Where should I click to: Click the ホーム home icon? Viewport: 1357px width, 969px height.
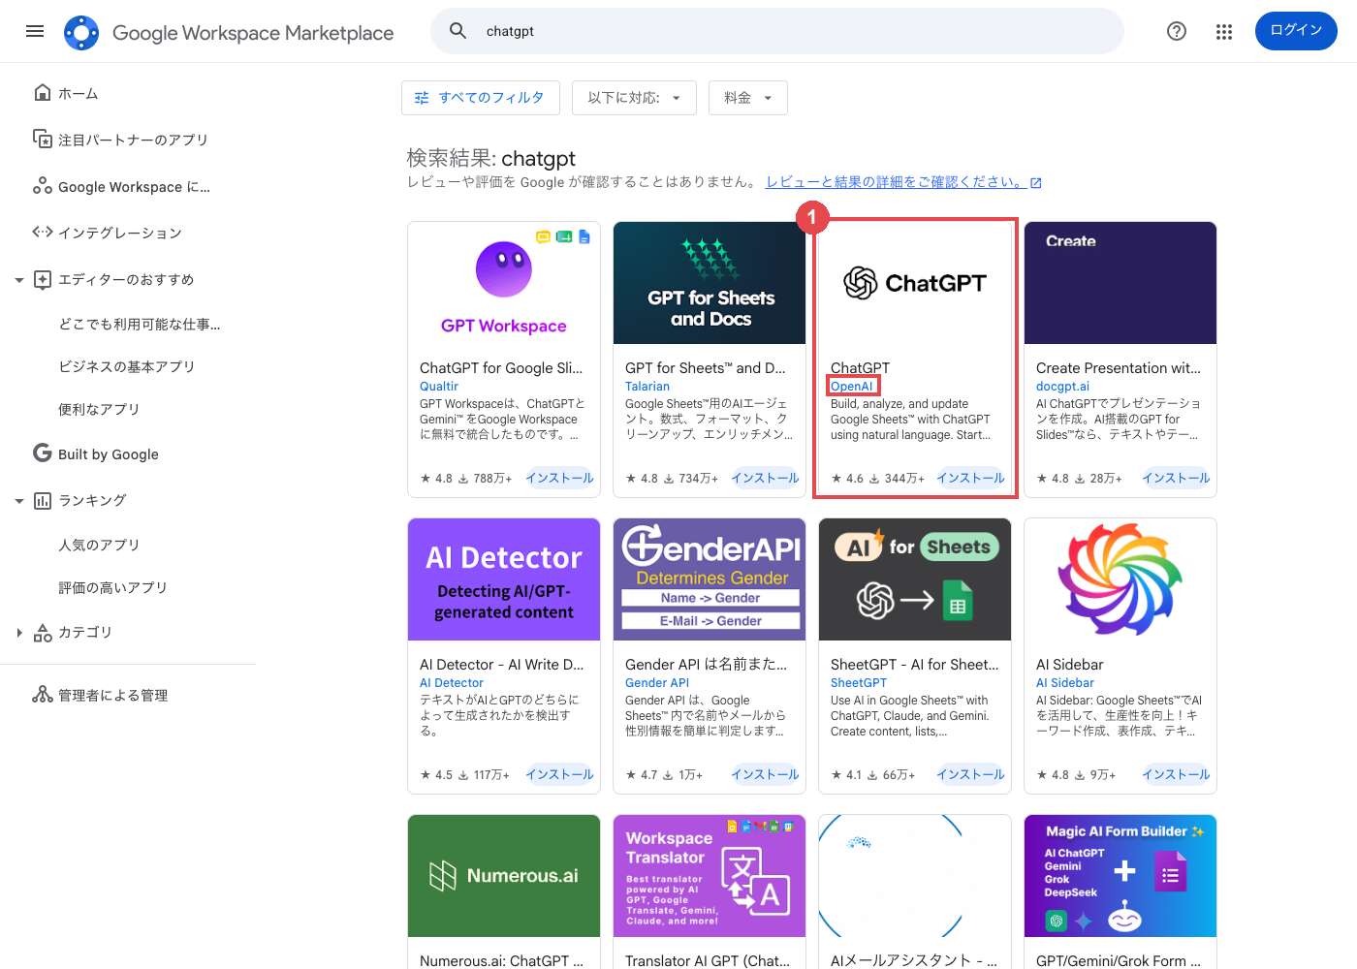tap(43, 93)
